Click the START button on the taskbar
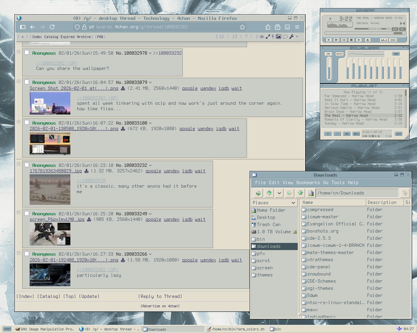 point(7,329)
